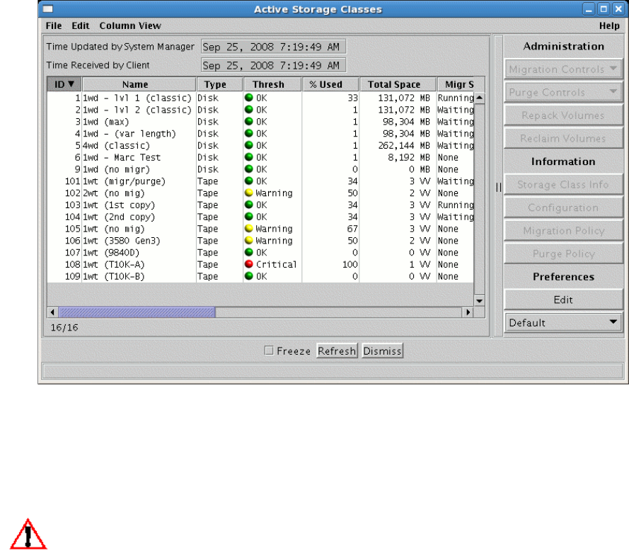The image size is (629, 555).
Task: Click yellow Warning icon for ID 102
Action: click(x=249, y=193)
